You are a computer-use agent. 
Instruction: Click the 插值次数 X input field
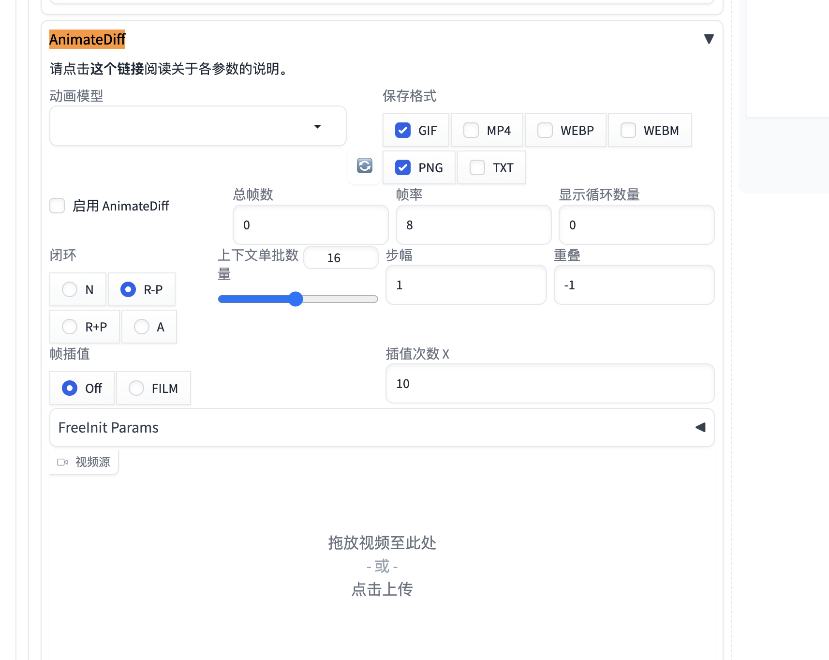[x=550, y=384]
